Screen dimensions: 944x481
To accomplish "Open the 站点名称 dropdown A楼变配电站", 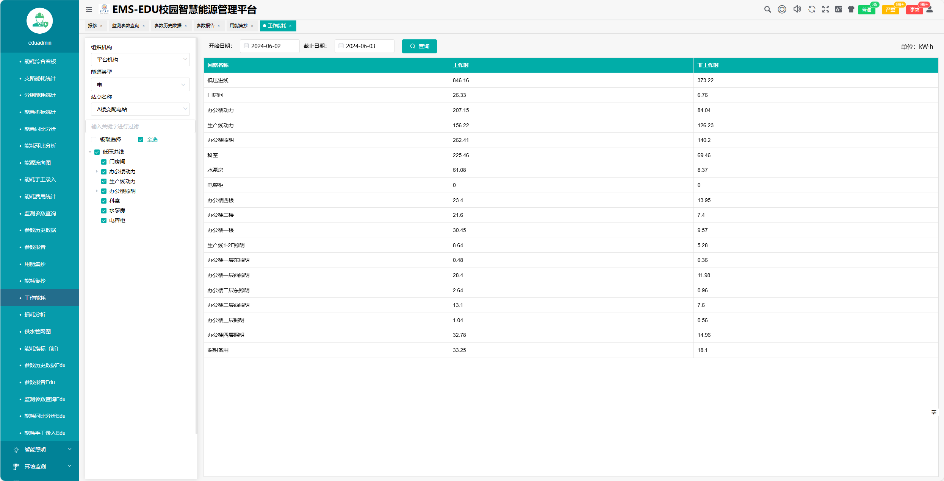I will click(140, 109).
